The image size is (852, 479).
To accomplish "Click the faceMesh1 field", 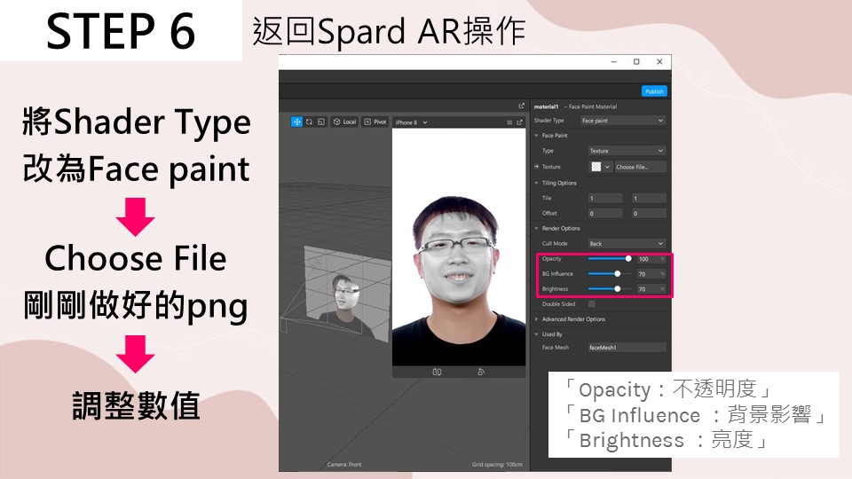I will [x=627, y=348].
